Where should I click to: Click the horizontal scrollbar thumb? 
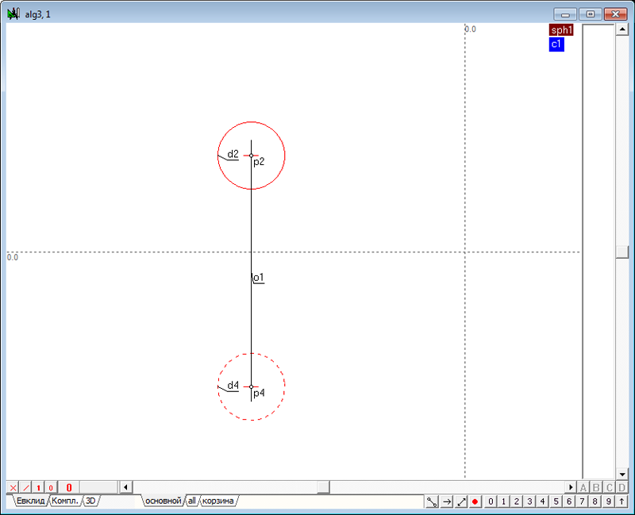323,487
